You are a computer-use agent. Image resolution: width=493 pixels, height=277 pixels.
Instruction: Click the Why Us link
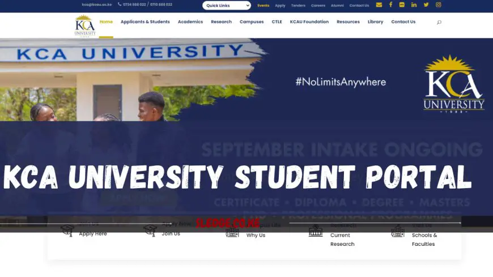tap(256, 235)
